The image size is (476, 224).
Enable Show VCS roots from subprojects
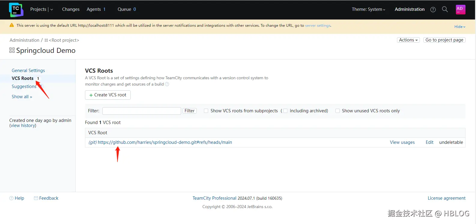(206, 111)
